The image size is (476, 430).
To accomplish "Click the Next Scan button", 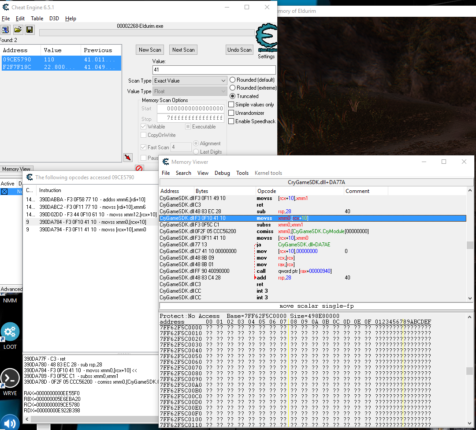I will click(183, 49).
